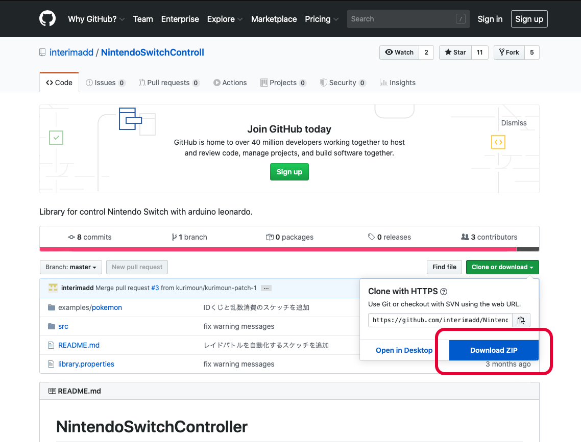Viewport: 581px width, 442px height.
Task: Open the README.md file link
Action: pos(79,345)
